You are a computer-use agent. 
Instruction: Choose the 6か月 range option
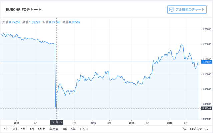tap(42, 129)
